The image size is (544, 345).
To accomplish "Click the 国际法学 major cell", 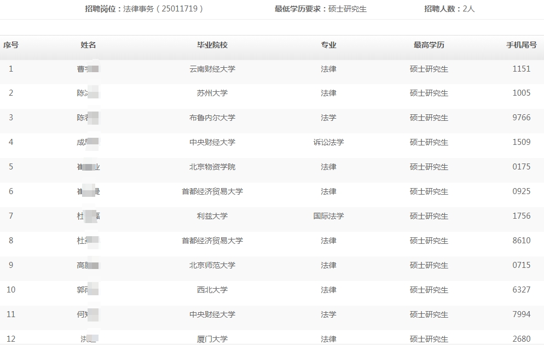I will [x=328, y=216].
